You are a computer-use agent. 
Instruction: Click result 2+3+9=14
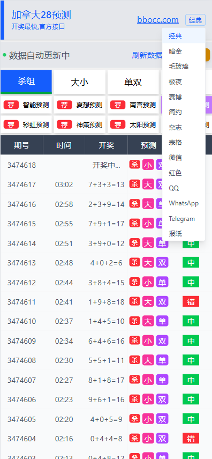(107, 204)
